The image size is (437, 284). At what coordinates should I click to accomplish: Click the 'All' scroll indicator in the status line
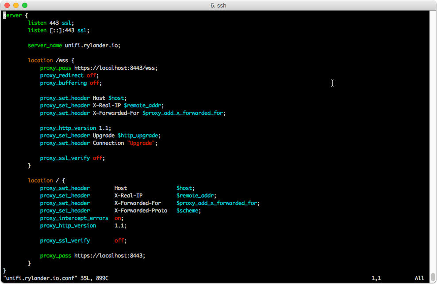tap(419, 278)
